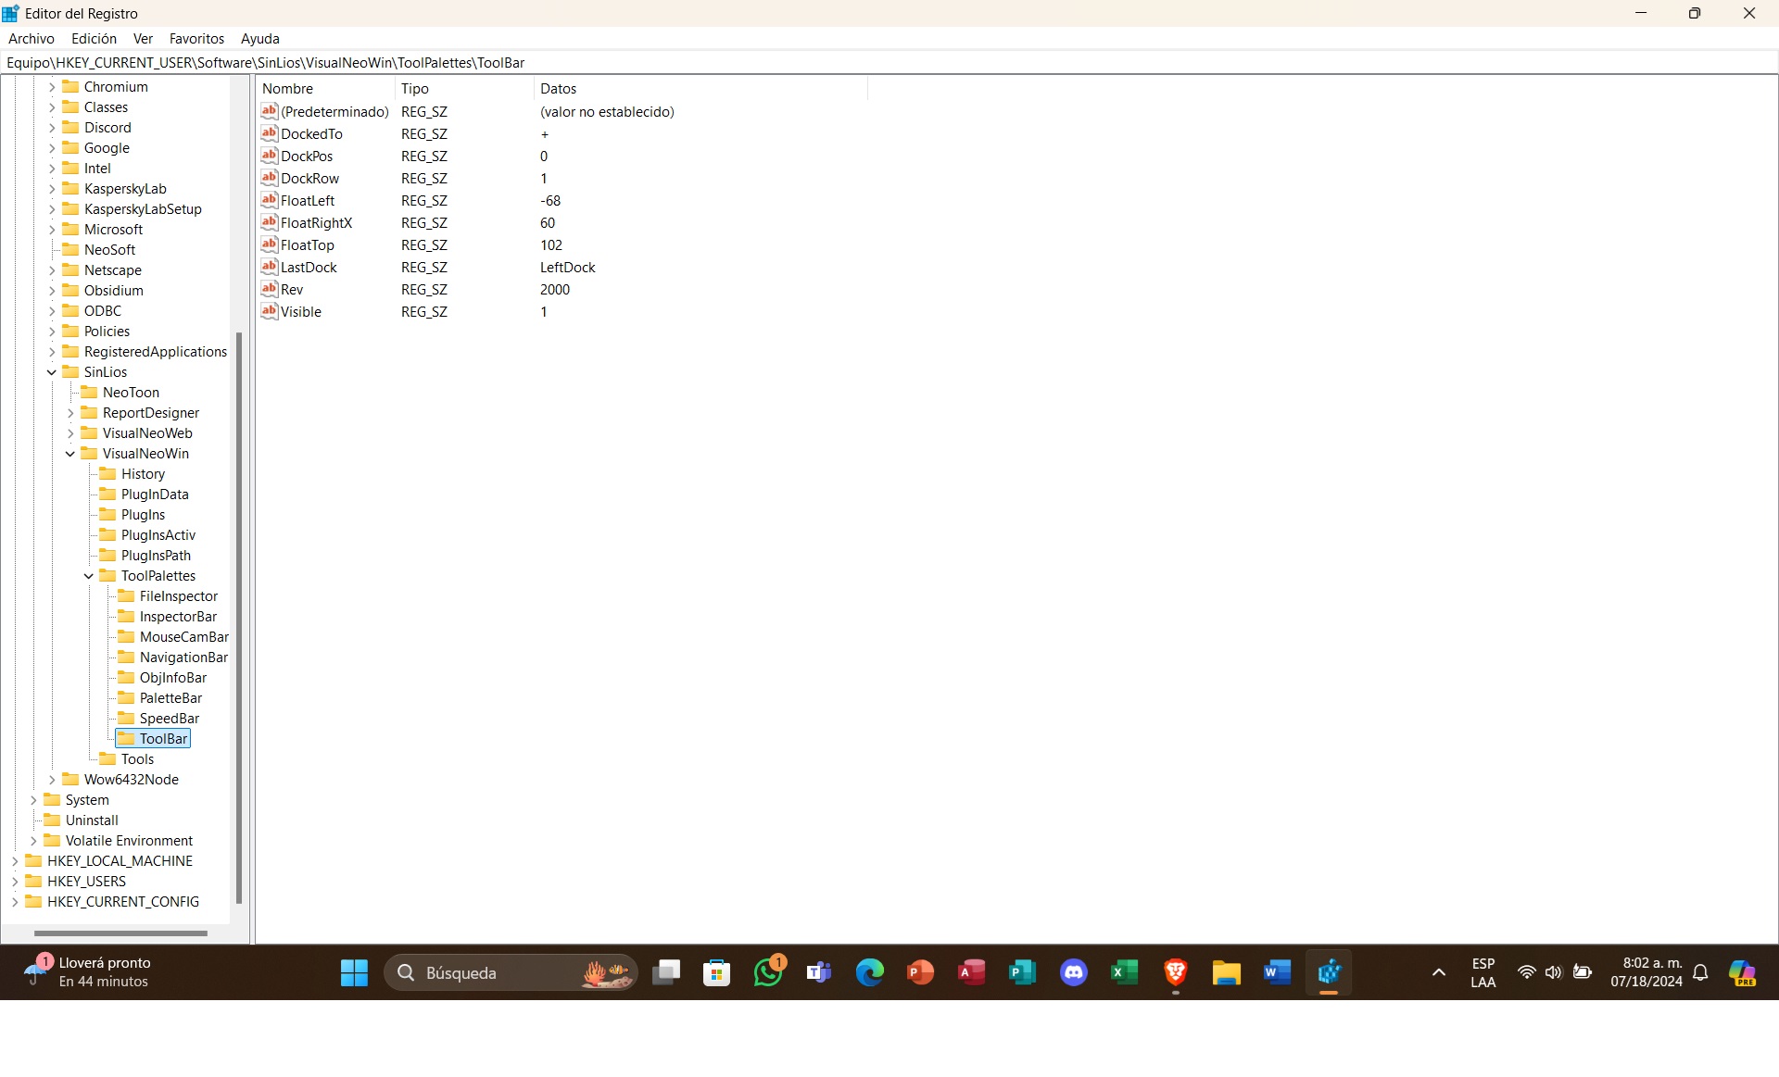The image size is (1779, 1077).
Task: Open the Windows Start menu
Action: [x=354, y=973]
